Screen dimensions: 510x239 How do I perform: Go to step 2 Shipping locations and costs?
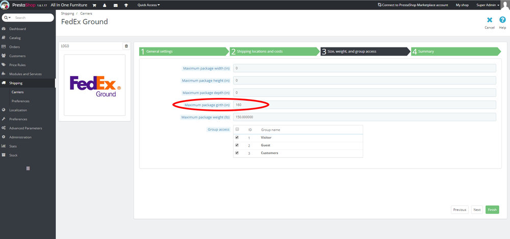pos(274,52)
